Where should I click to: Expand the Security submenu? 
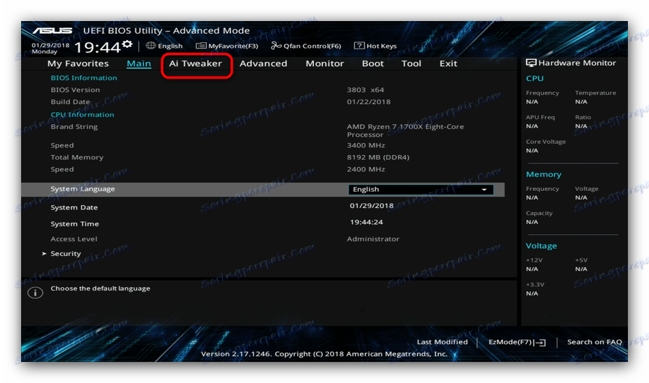coord(65,253)
